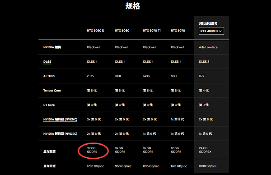Viewport: 271px width, 175px height.
Task: Select the 896 GB/sec bandwidth cell
Action: [x=151, y=166]
